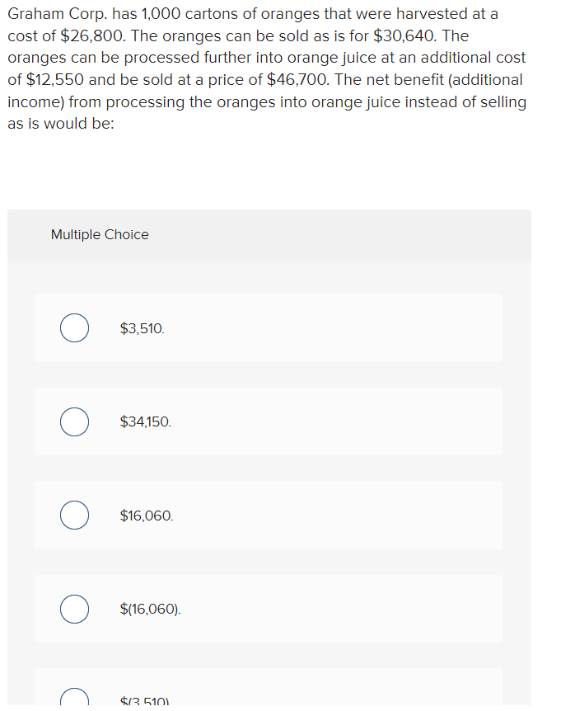Image resolution: width=561 pixels, height=711 pixels.
Task: Click the $46,700 price in question
Action: (x=298, y=80)
